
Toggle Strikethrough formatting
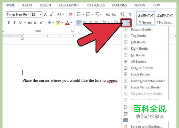coord(29,22)
